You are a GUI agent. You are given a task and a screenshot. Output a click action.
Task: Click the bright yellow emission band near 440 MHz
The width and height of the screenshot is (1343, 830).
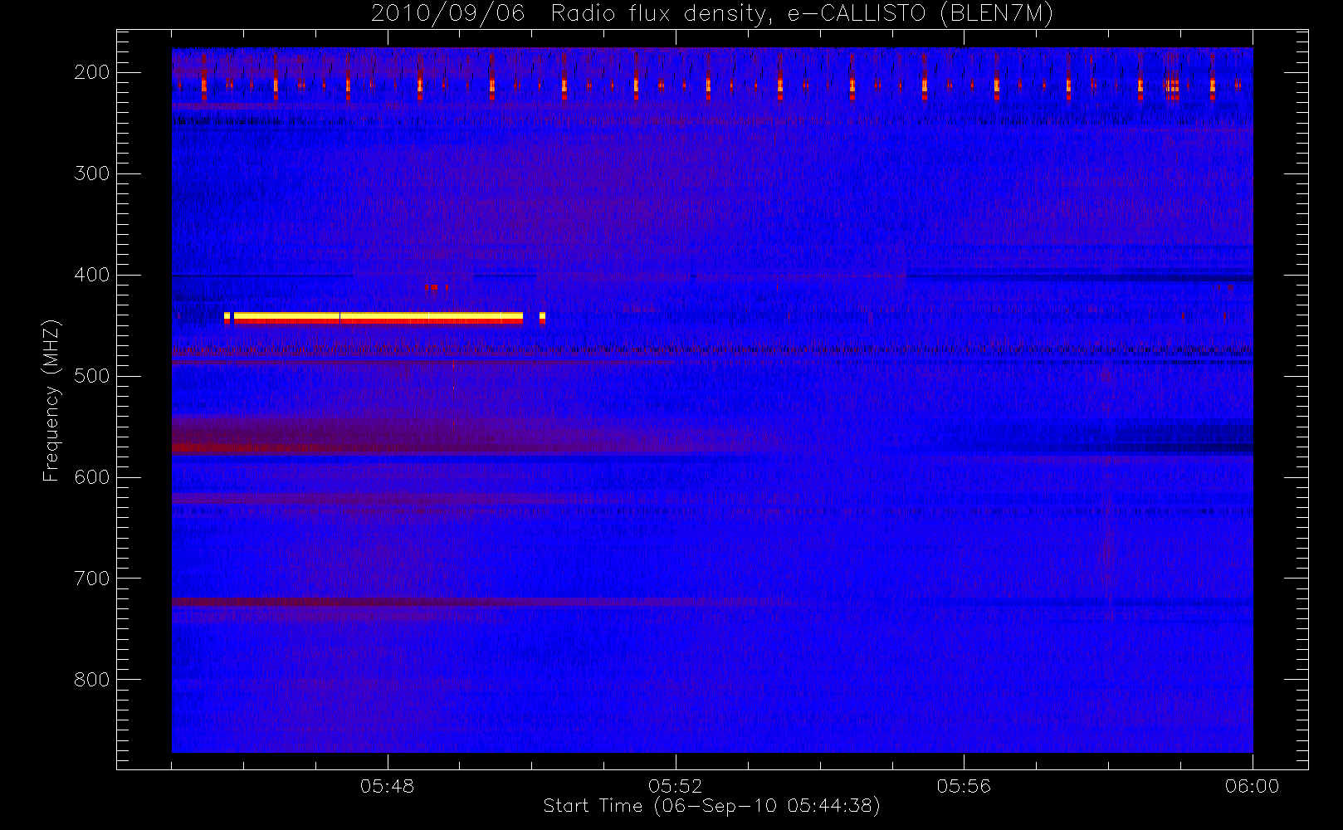[378, 317]
